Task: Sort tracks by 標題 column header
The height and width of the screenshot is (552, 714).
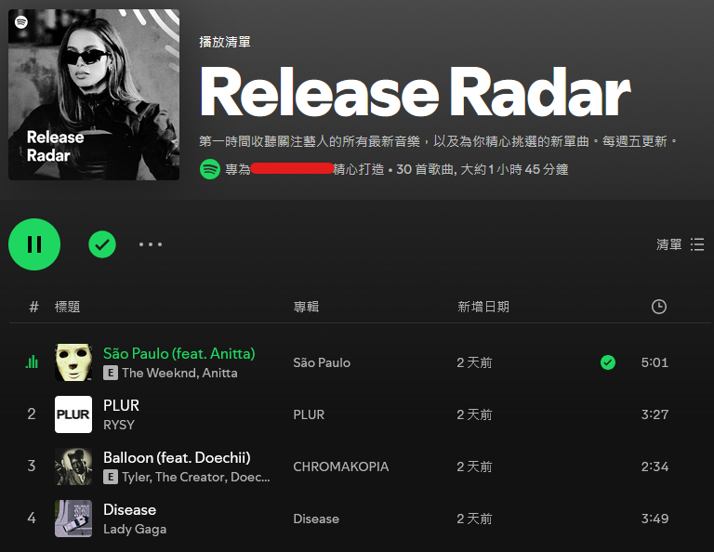Action: click(67, 307)
